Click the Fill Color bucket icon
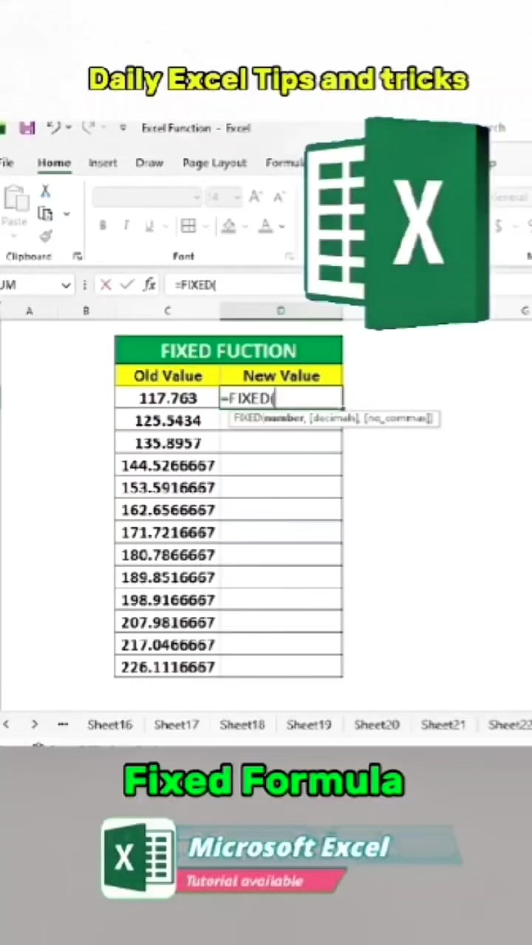The image size is (532, 945). tap(229, 226)
